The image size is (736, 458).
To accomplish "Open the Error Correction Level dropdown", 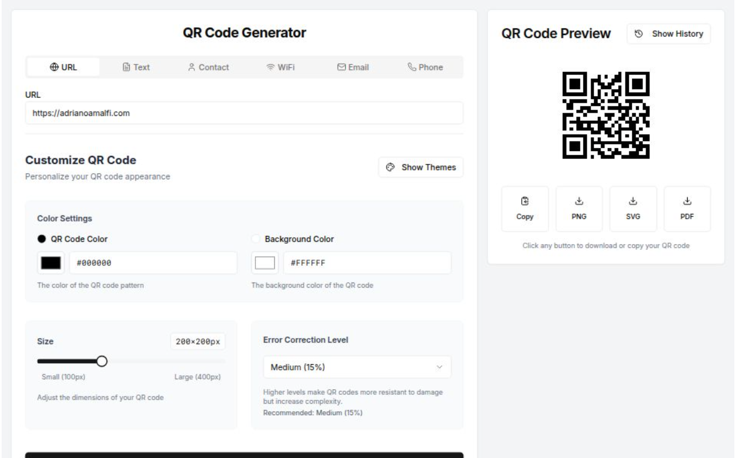I will click(357, 367).
